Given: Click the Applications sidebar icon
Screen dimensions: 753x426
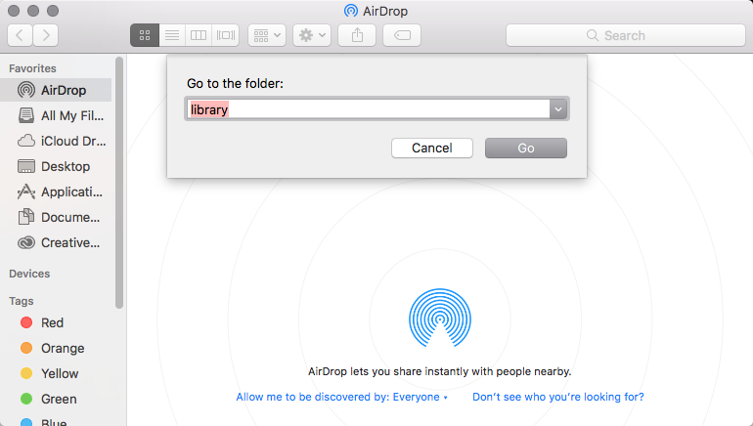Looking at the screenshot, I should (26, 192).
